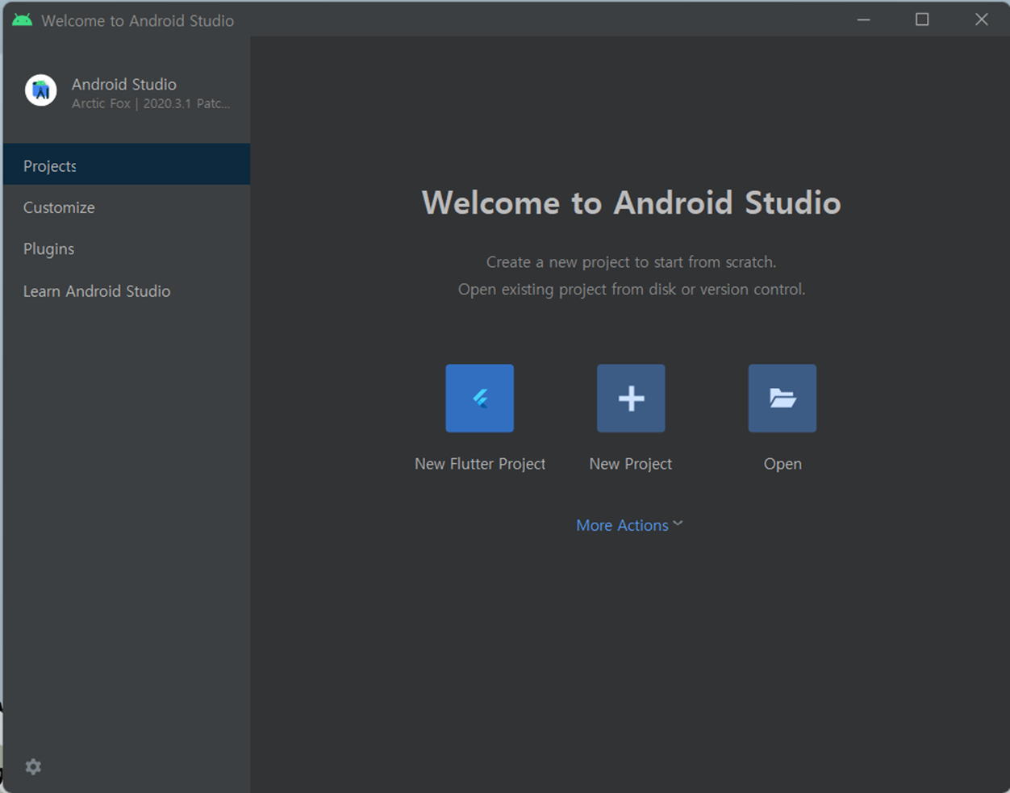
Task: Close the Welcome to Android Studio window
Action: [x=981, y=19]
